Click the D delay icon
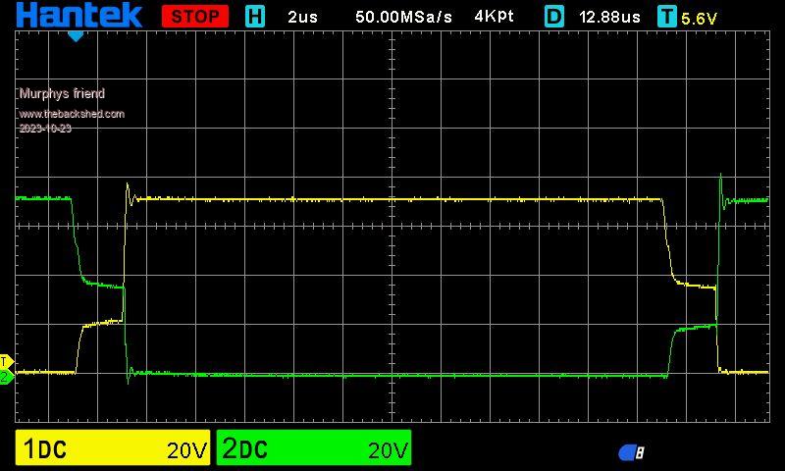Image resolution: width=785 pixels, height=471 pixels. click(554, 17)
